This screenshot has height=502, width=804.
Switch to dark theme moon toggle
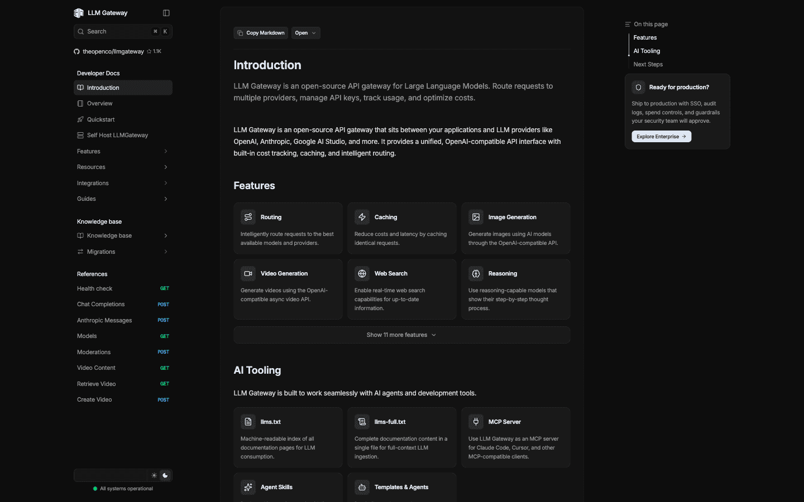165,475
